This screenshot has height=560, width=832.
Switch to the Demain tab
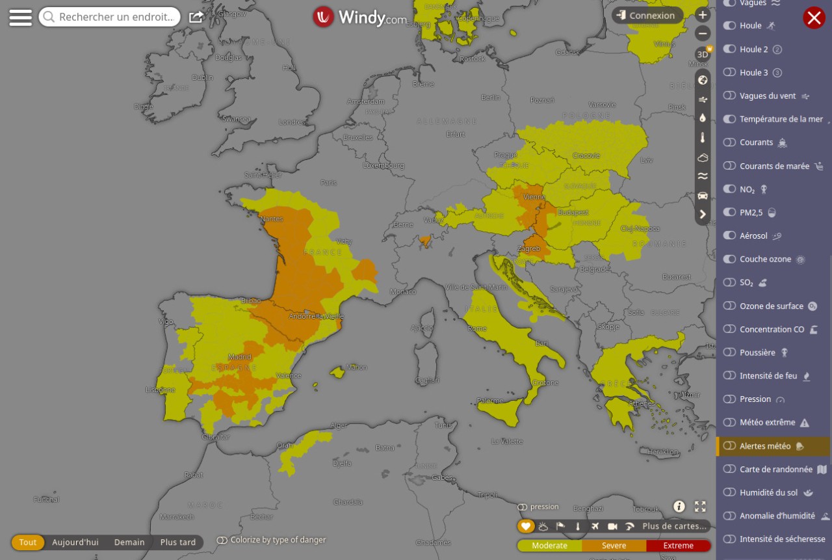point(129,542)
